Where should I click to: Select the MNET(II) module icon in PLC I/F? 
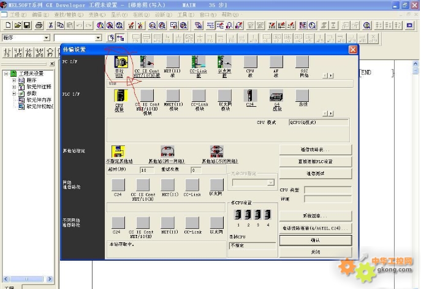(173, 96)
